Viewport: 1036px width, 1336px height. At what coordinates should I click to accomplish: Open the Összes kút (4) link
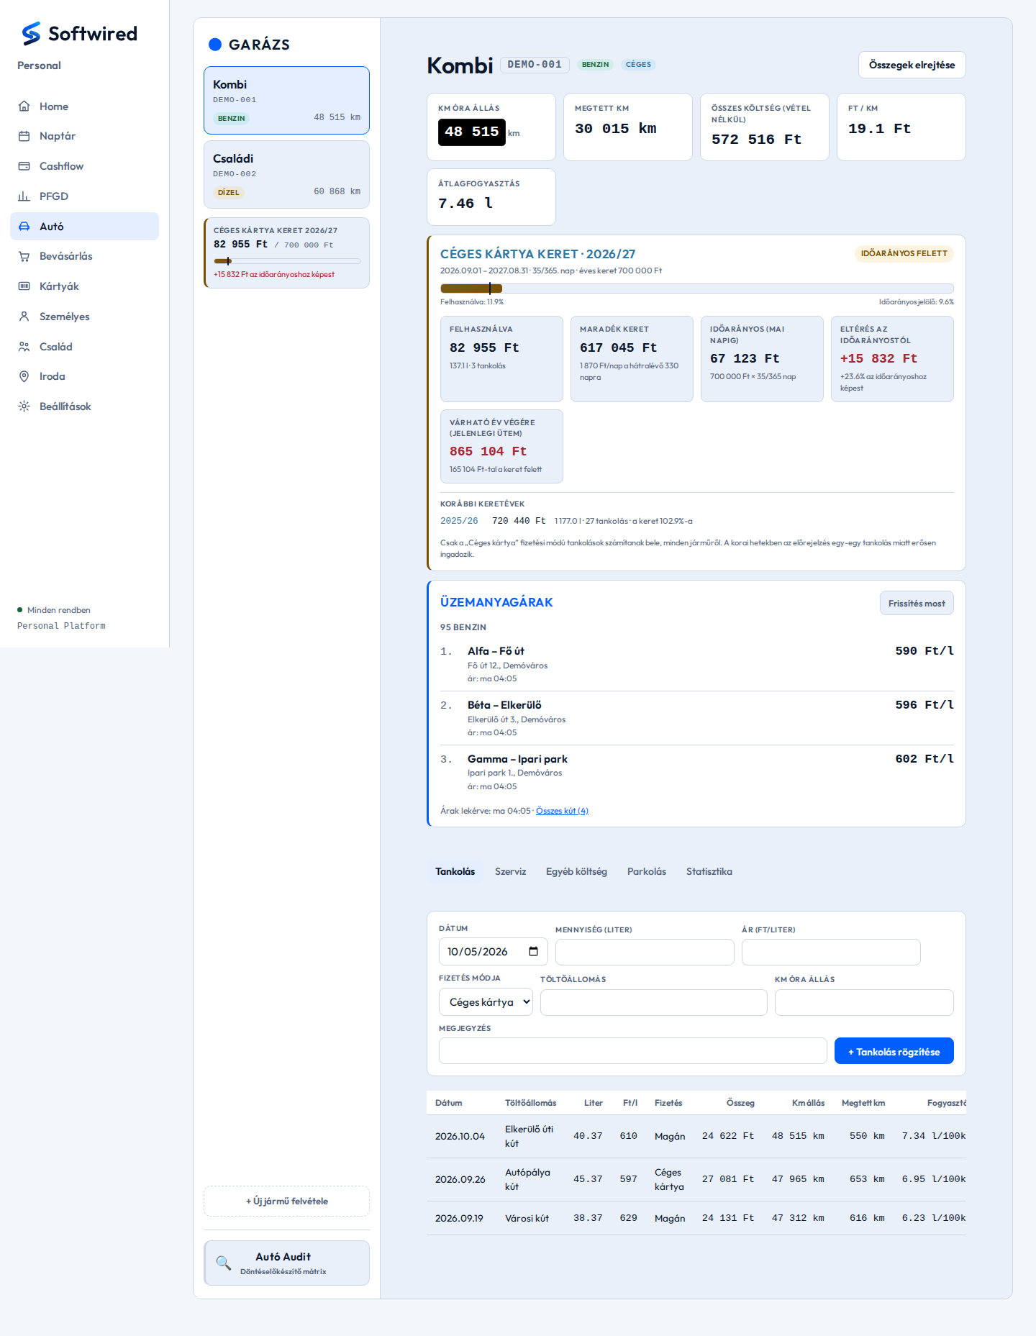pos(562,811)
